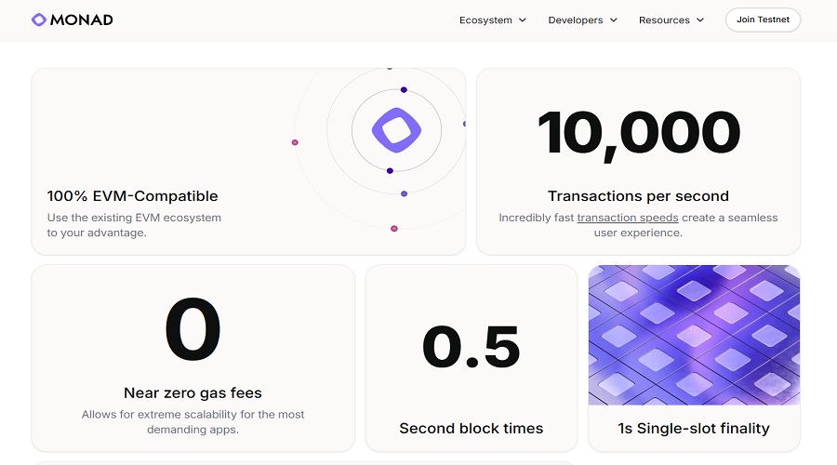This screenshot has height=465, width=837.
Task: Open the Ecosystem menu
Action: pos(486,20)
